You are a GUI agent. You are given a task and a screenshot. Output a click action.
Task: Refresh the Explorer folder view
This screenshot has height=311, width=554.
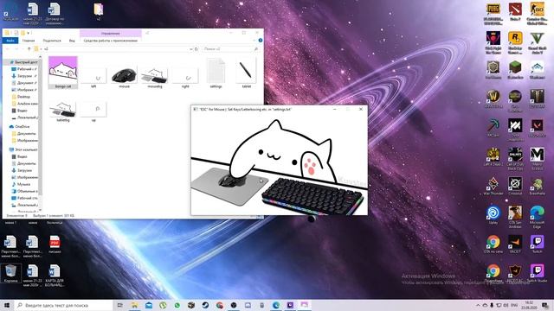tap(196, 49)
